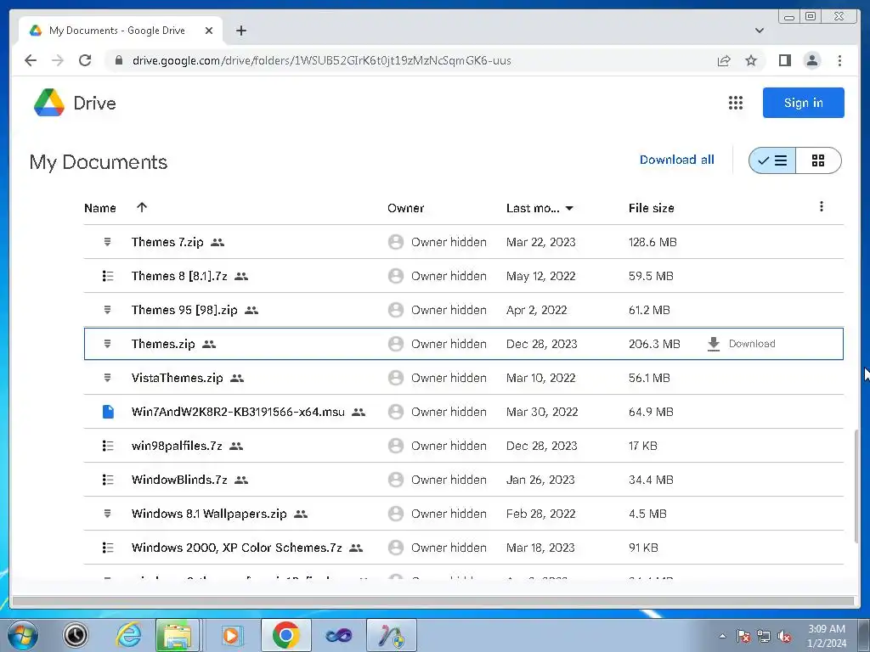Open Chrome profile icon

point(811,60)
